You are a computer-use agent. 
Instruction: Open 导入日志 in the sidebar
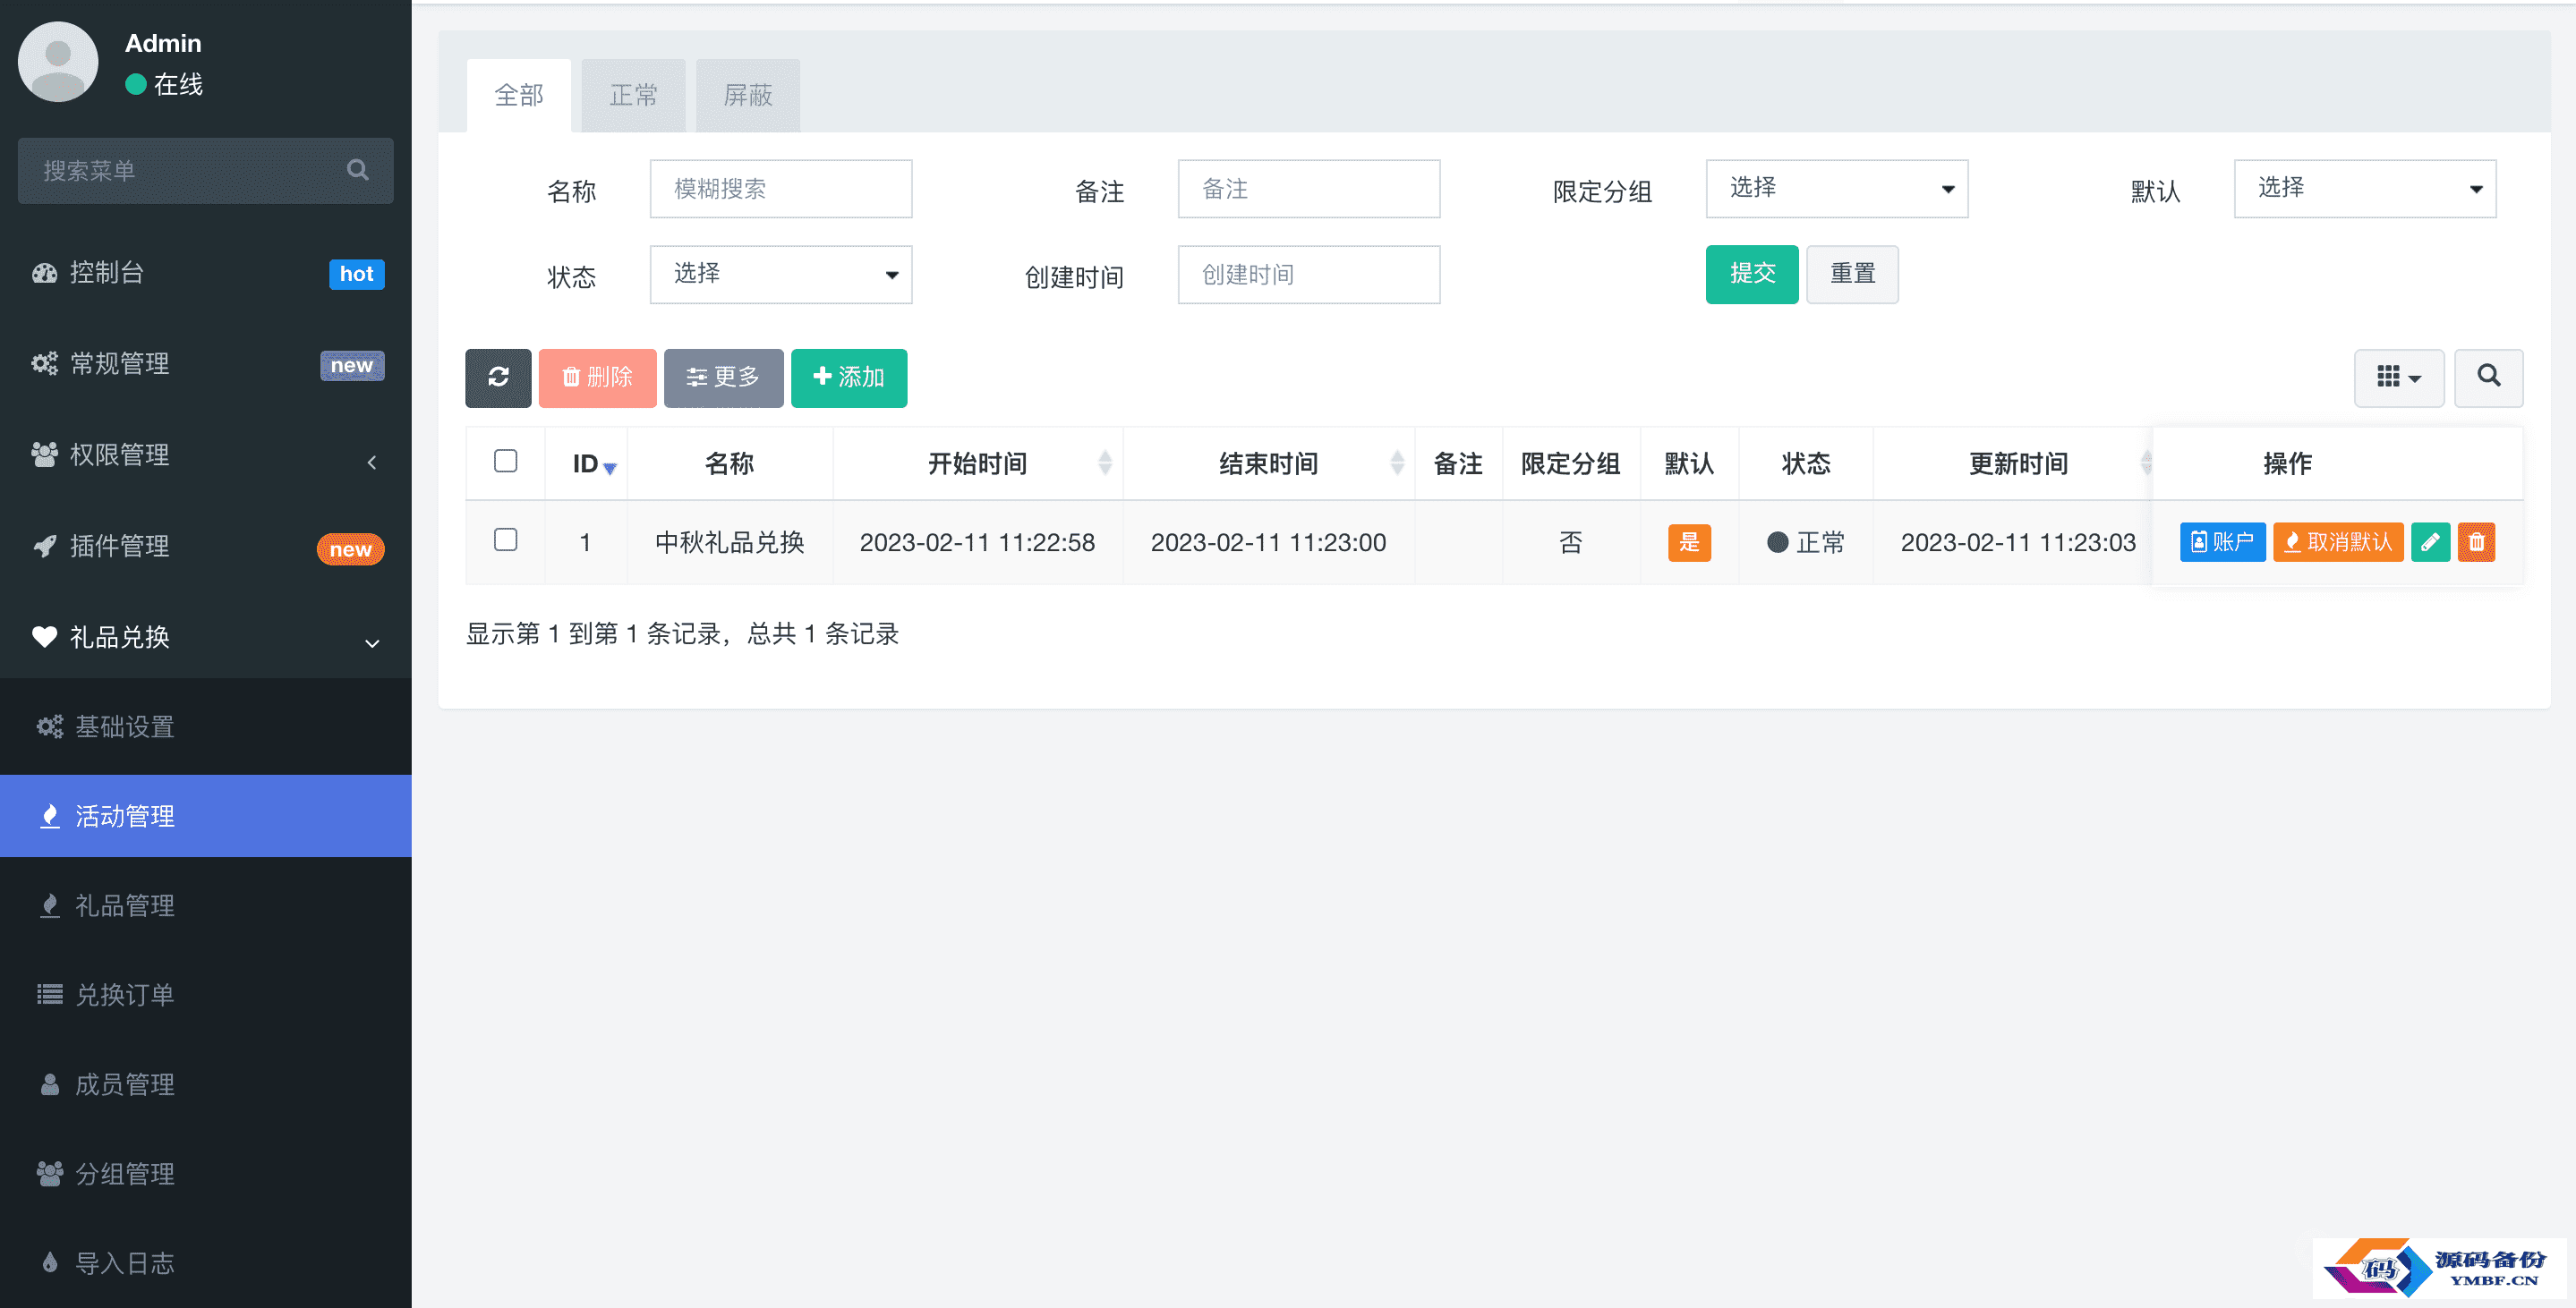(x=206, y=1262)
